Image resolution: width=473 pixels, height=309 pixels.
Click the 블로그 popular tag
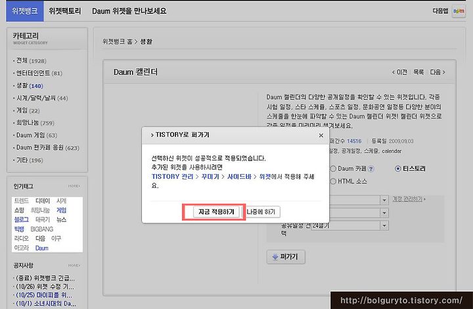pyautogui.click(x=22, y=220)
